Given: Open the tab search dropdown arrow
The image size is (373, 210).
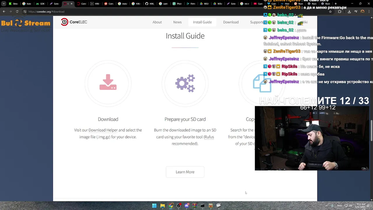Looking at the screenshot, I should pos(3,4).
